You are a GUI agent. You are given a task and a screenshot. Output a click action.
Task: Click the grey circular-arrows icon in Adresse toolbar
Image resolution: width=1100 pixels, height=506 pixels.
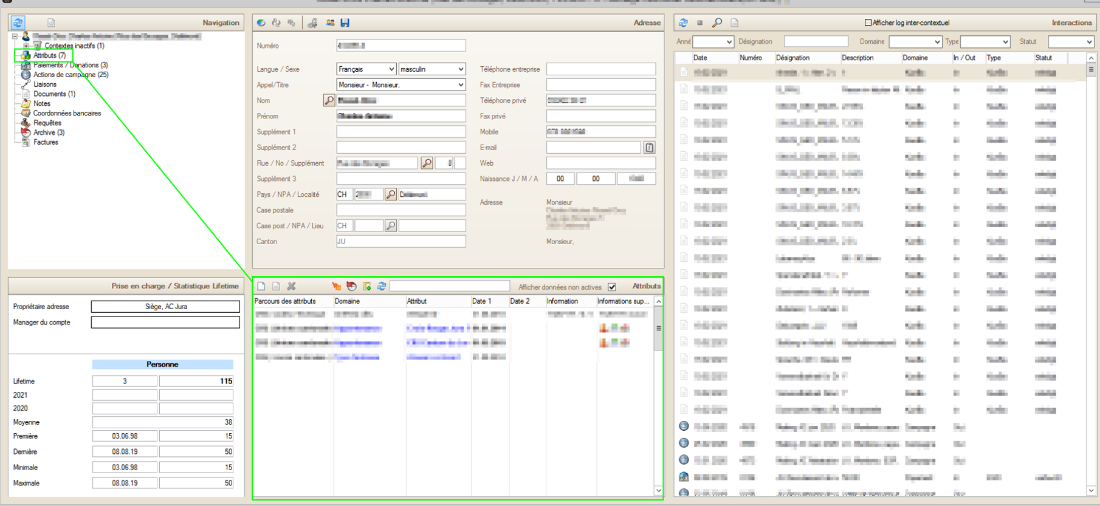pyautogui.click(x=277, y=22)
